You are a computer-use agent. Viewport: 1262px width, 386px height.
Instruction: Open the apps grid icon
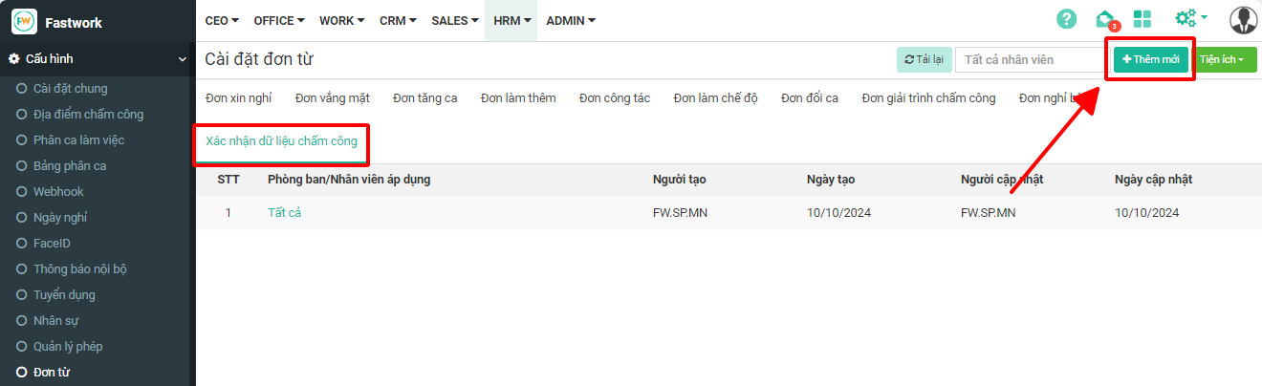tap(1142, 19)
